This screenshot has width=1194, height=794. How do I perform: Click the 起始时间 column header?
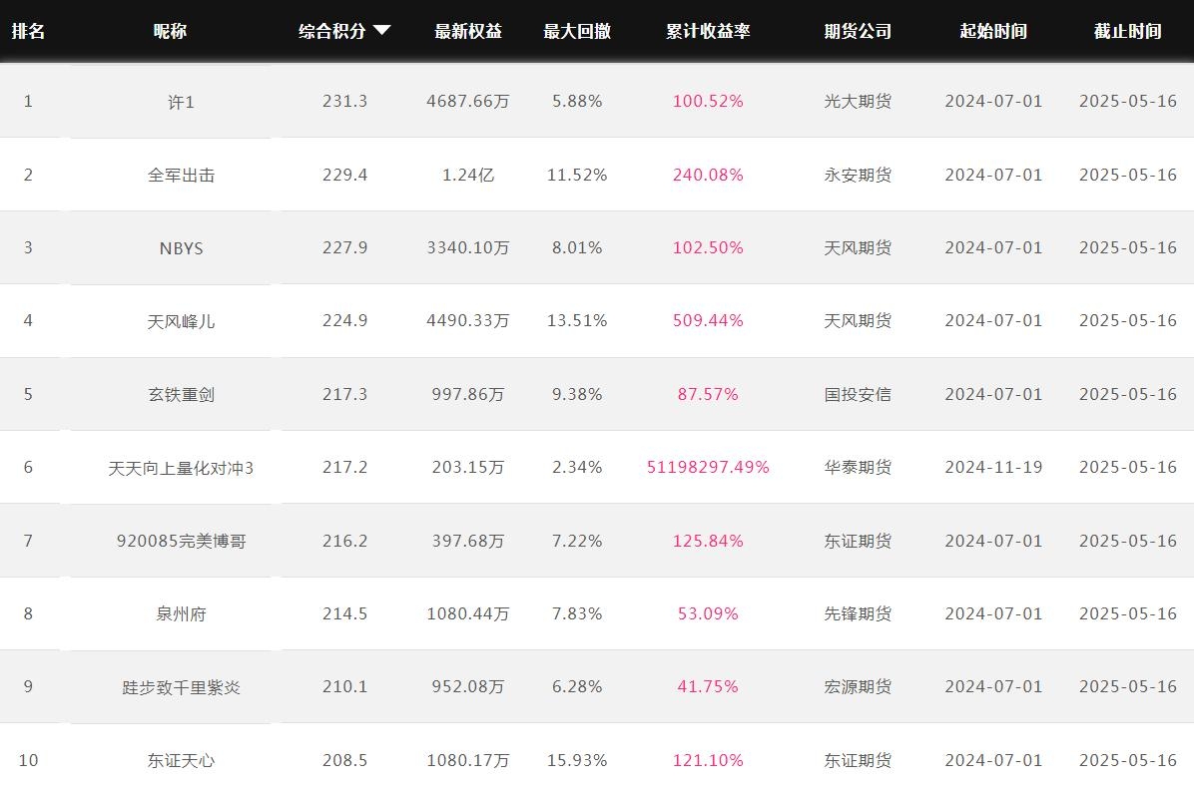[993, 31]
